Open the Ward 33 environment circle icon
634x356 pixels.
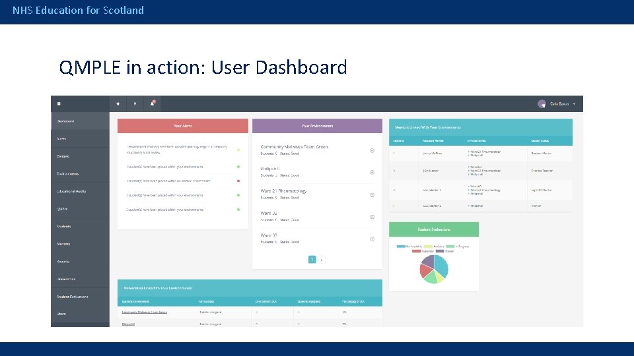pos(372,239)
